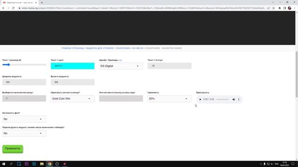Seek on the audio preview progress bar
The height and width of the screenshot is (167, 298).
point(223,99)
